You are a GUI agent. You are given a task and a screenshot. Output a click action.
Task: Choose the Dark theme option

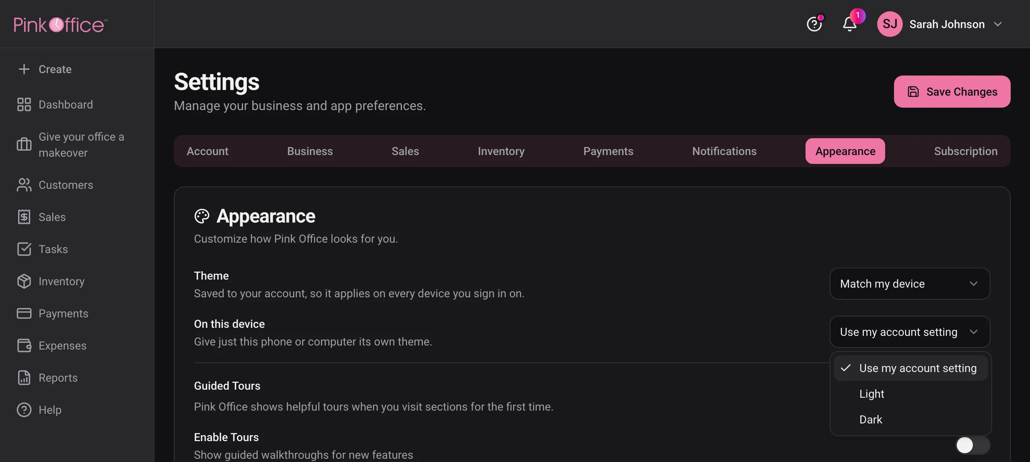click(x=911, y=419)
